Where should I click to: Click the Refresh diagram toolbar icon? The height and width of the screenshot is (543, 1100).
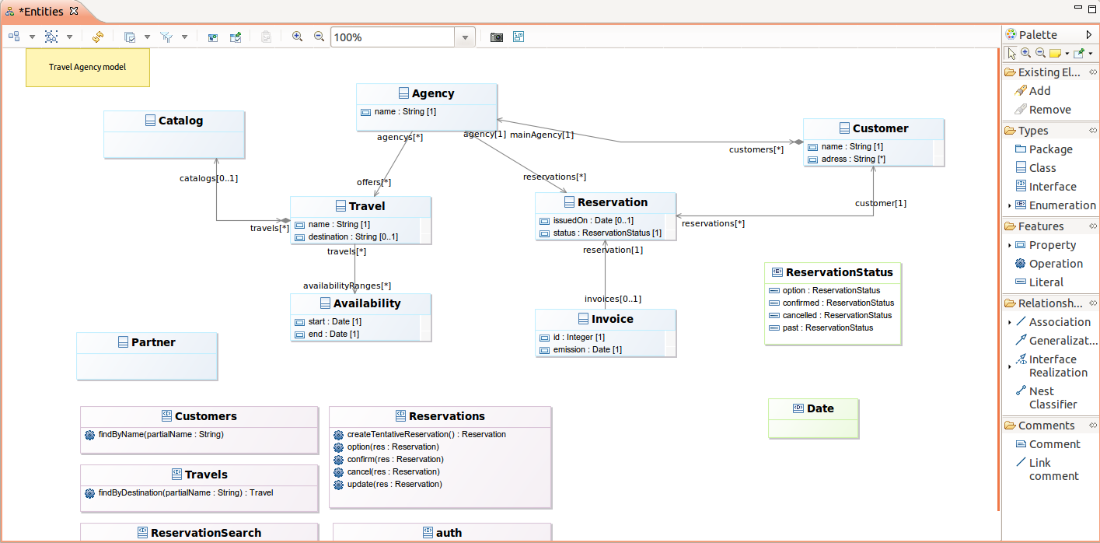(x=98, y=37)
